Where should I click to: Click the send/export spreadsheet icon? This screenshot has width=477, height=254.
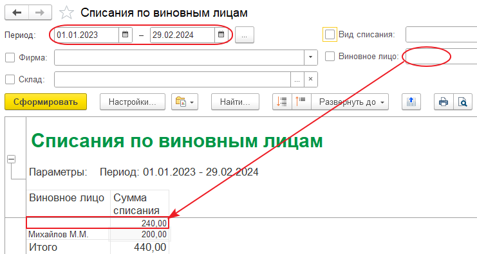click(x=411, y=102)
